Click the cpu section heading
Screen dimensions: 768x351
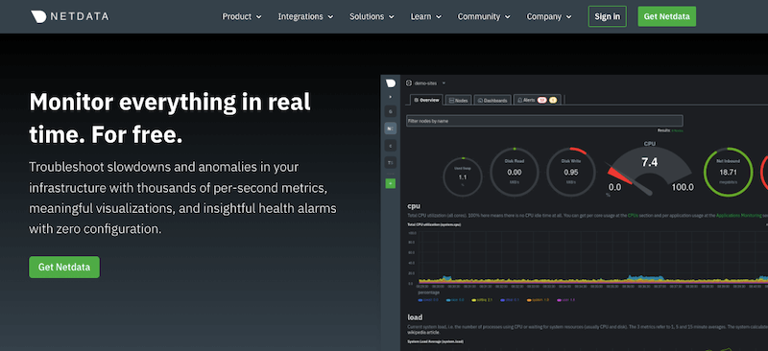coord(414,206)
